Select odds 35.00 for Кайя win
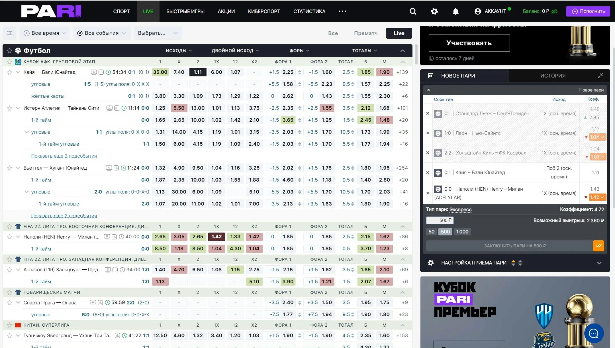This screenshot has height=348, width=615. pyautogui.click(x=160, y=72)
